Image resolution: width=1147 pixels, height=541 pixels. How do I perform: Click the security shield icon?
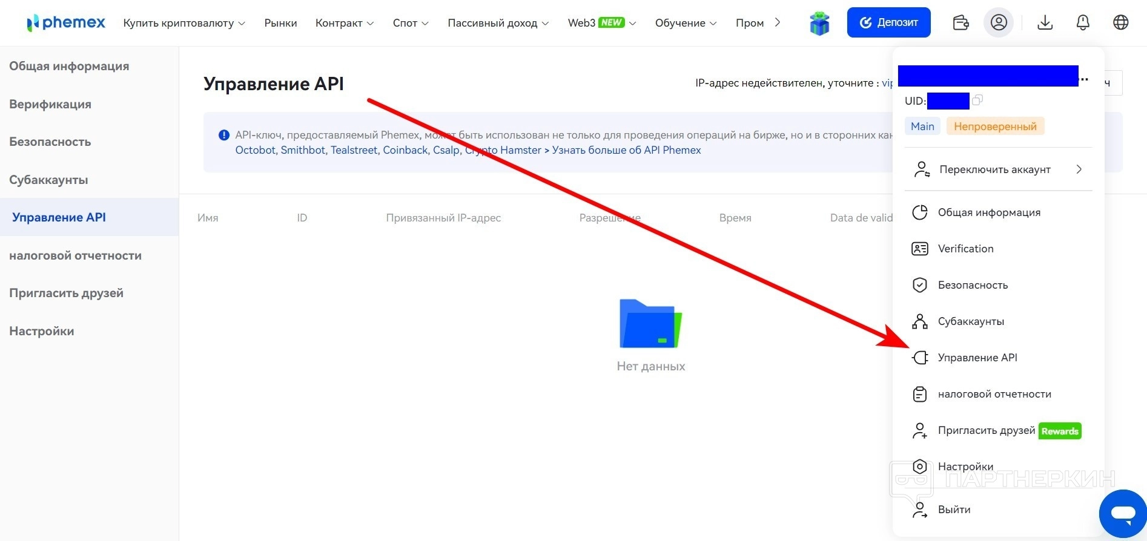coord(920,285)
